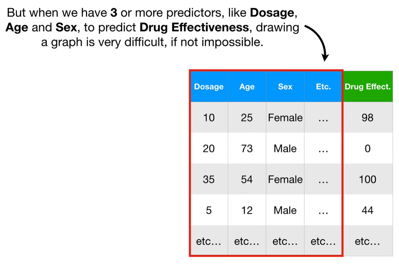Image resolution: width=399 pixels, height=264 pixels.
Task: Click the Dosage cell showing 10
Action: (x=209, y=117)
